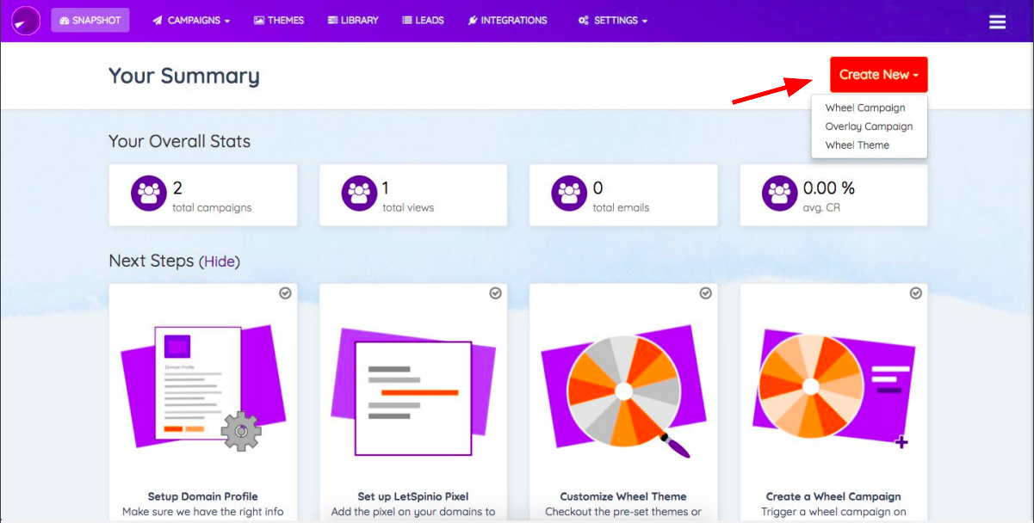1034x523 pixels.
Task: Choose Overlay Campaign from the dropdown menu
Action: coord(869,126)
